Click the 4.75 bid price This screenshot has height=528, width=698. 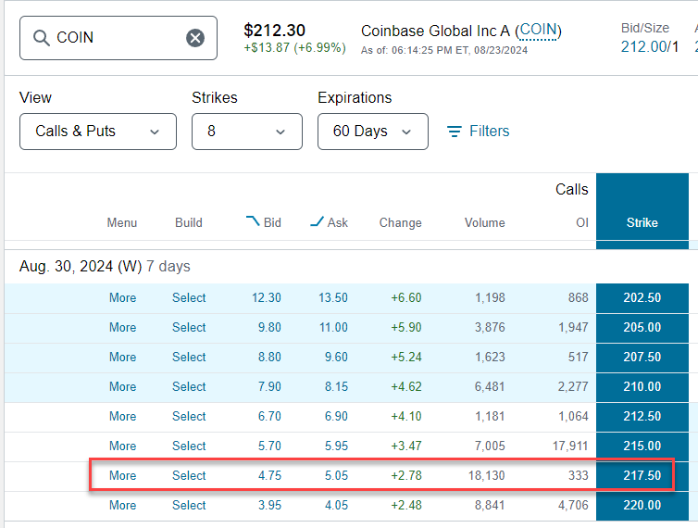point(269,475)
